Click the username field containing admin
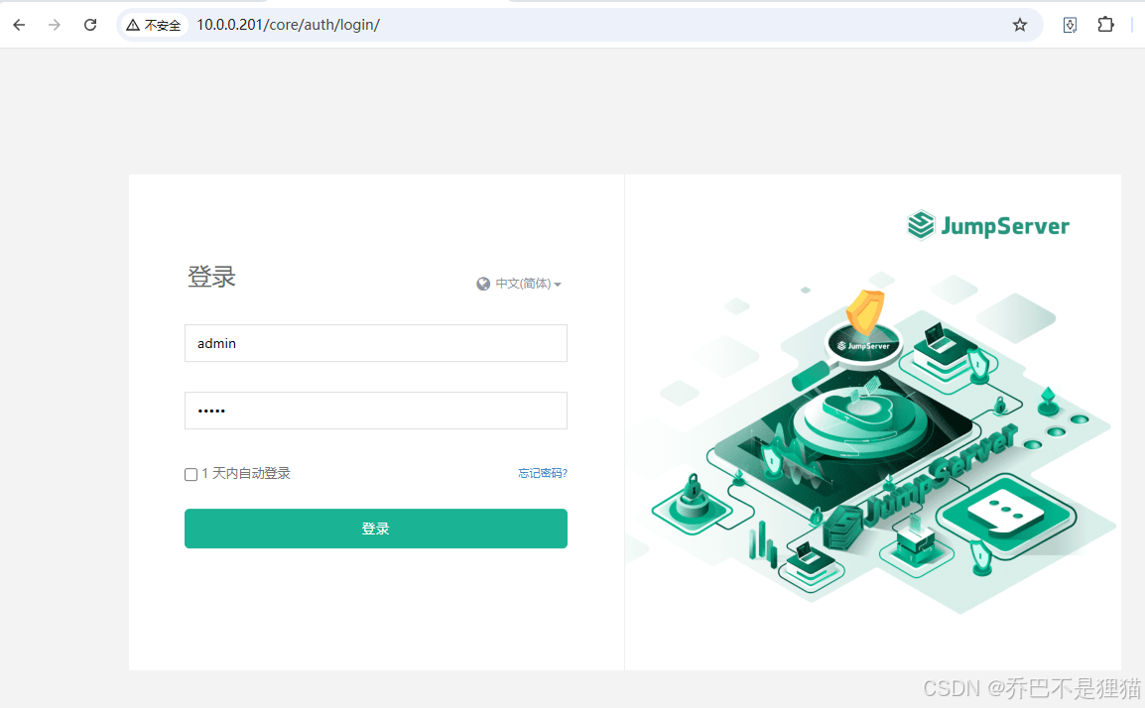Viewport: 1145px width, 708px height. pyautogui.click(x=376, y=343)
